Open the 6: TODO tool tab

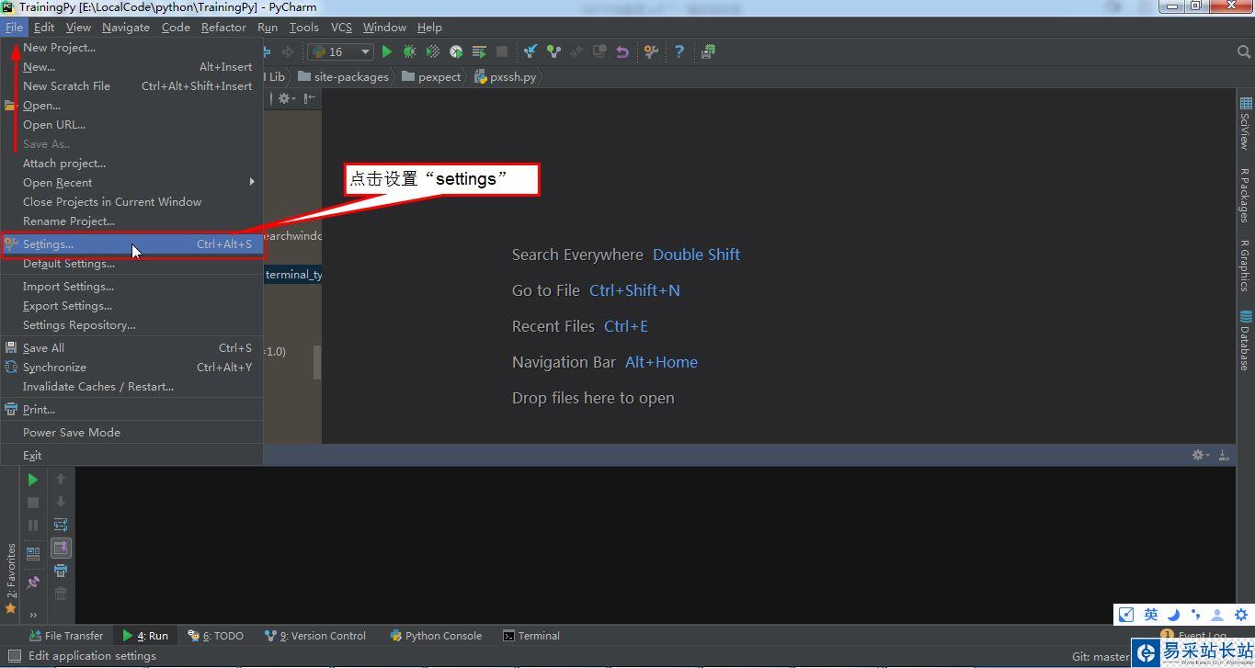pyautogui.click(x=216, y=636)
